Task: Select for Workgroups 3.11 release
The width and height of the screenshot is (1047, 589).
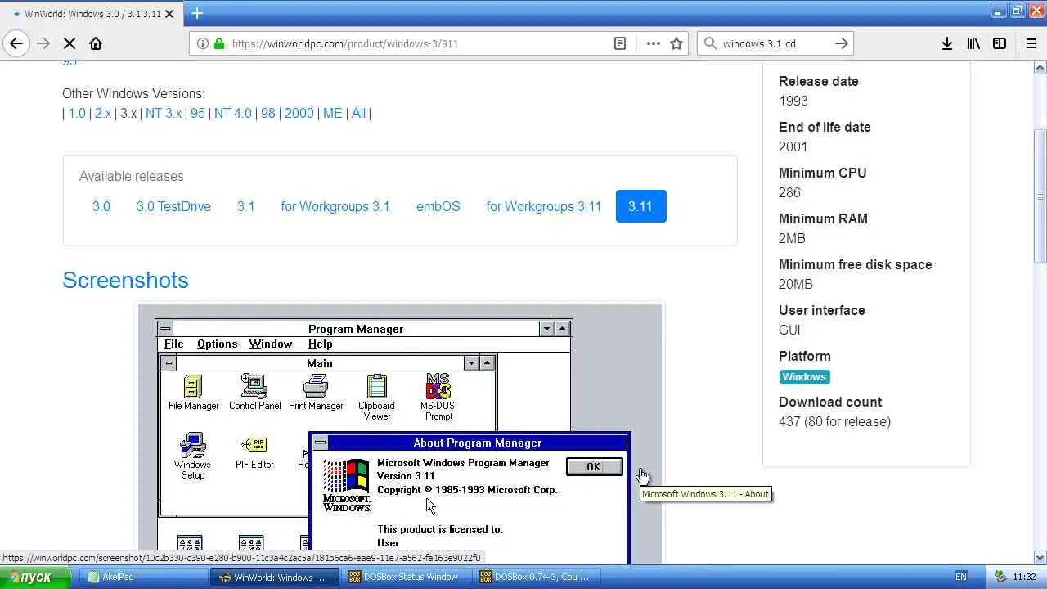Action: pos(544,206)
